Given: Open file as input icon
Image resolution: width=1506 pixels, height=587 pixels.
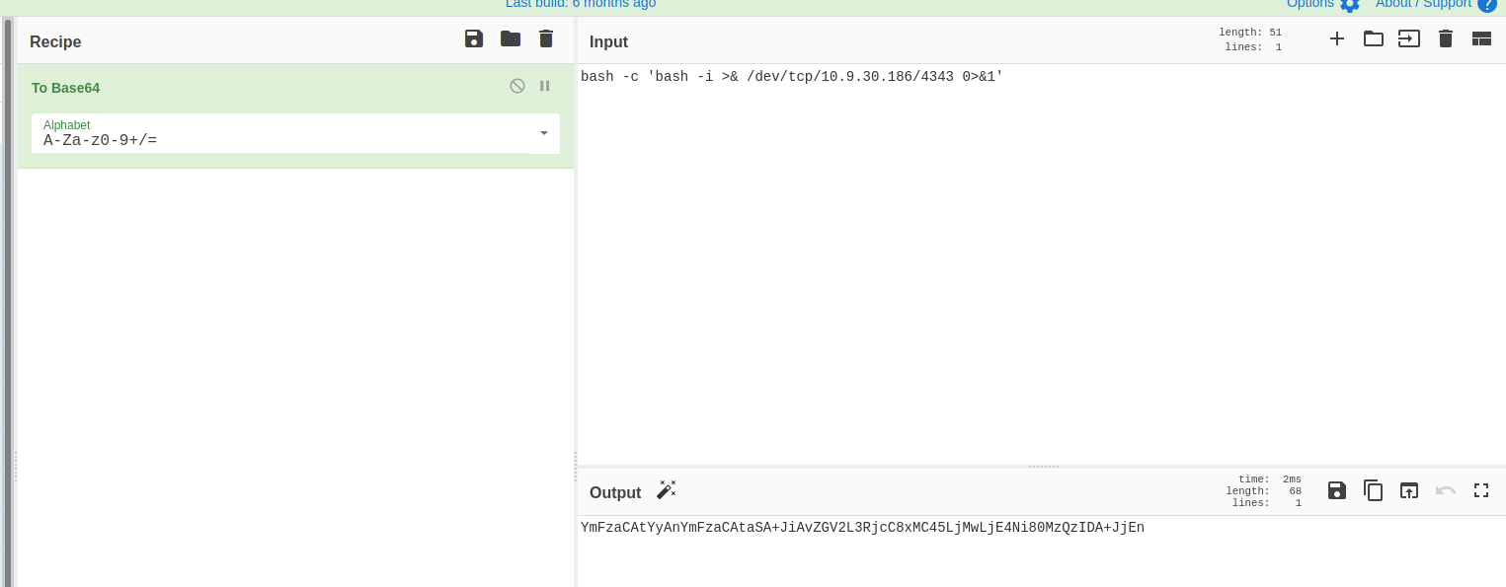Looking at the screenshot, I should [x=1409, y=38].
